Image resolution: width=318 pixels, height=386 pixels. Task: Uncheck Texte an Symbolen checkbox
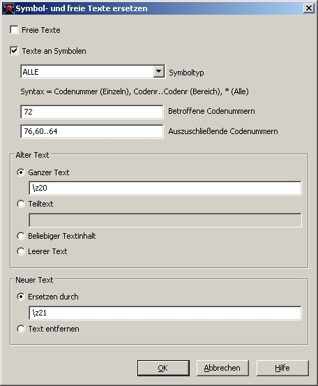coord(14,51)
